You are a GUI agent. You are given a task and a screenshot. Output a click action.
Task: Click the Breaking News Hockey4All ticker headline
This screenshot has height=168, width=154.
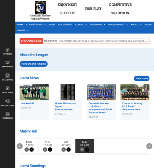pos(96,41)
